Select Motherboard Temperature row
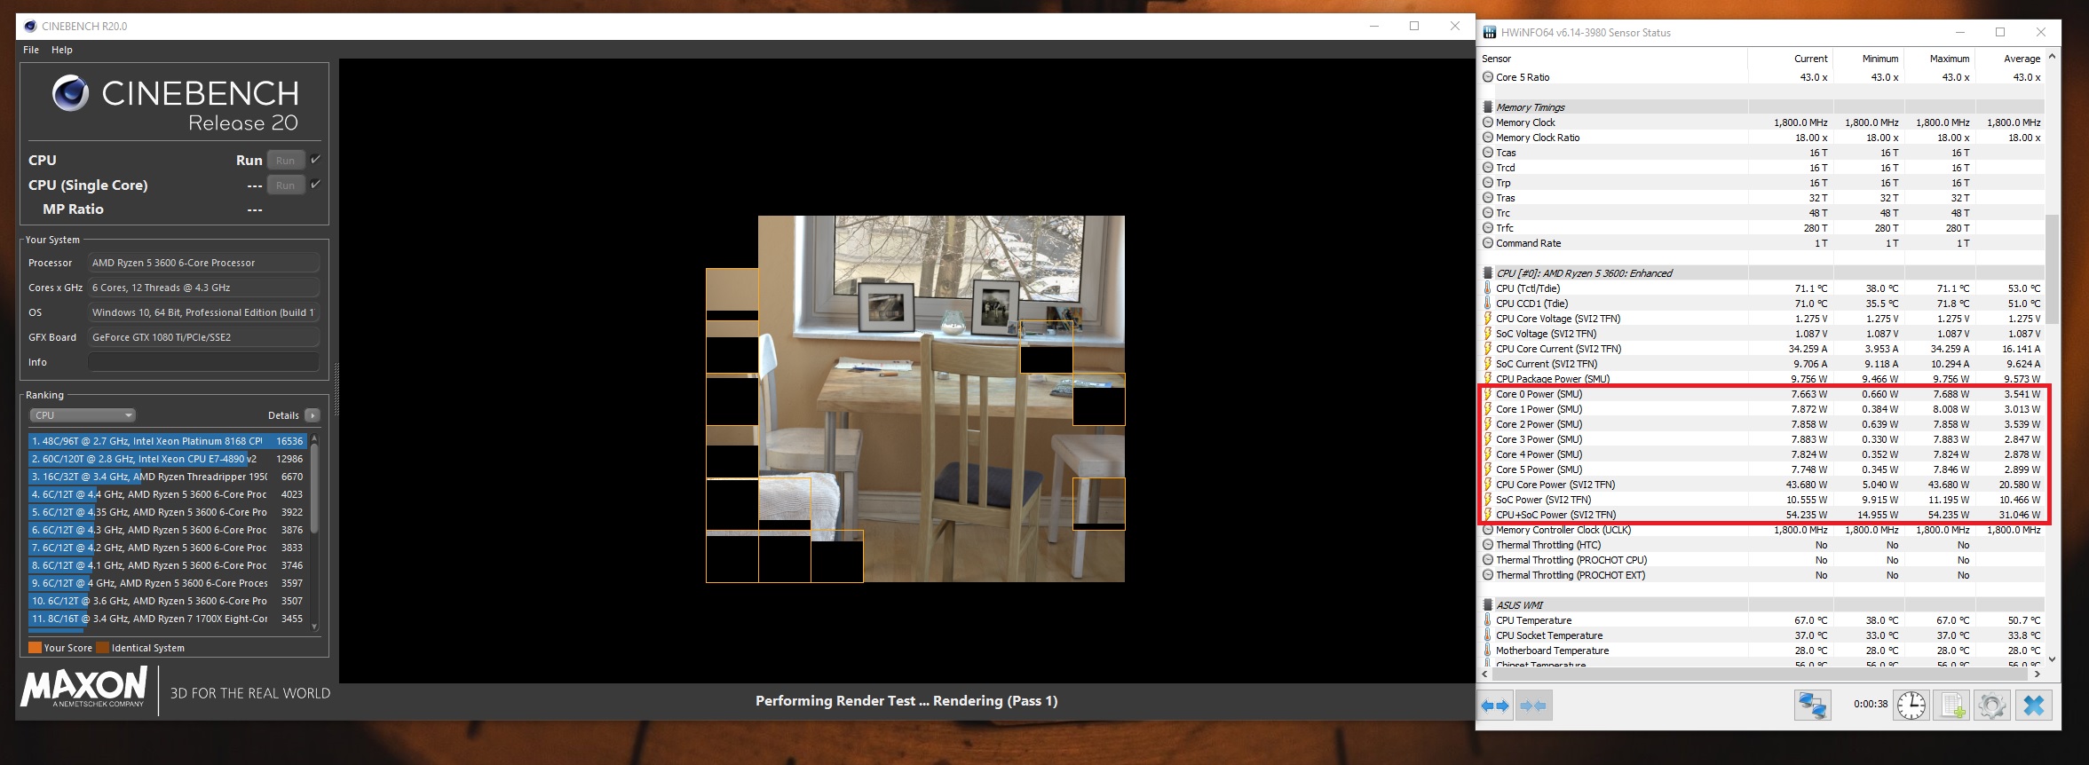Viewport: 2089px width, 765px height. (x=1761, y=651)
